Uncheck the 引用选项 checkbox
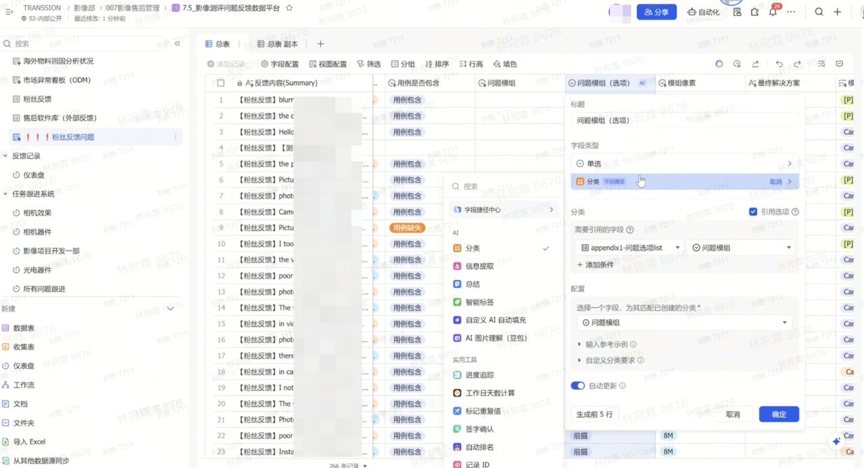 753,212
